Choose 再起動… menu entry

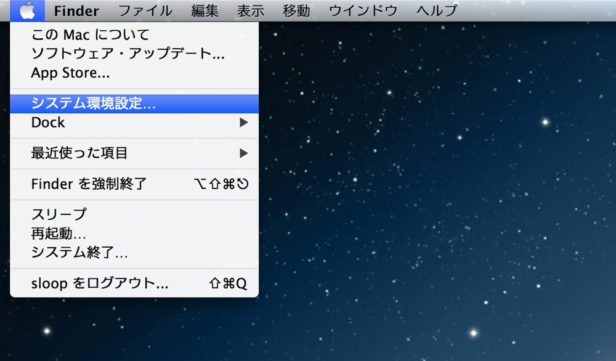tap(134, 233)
